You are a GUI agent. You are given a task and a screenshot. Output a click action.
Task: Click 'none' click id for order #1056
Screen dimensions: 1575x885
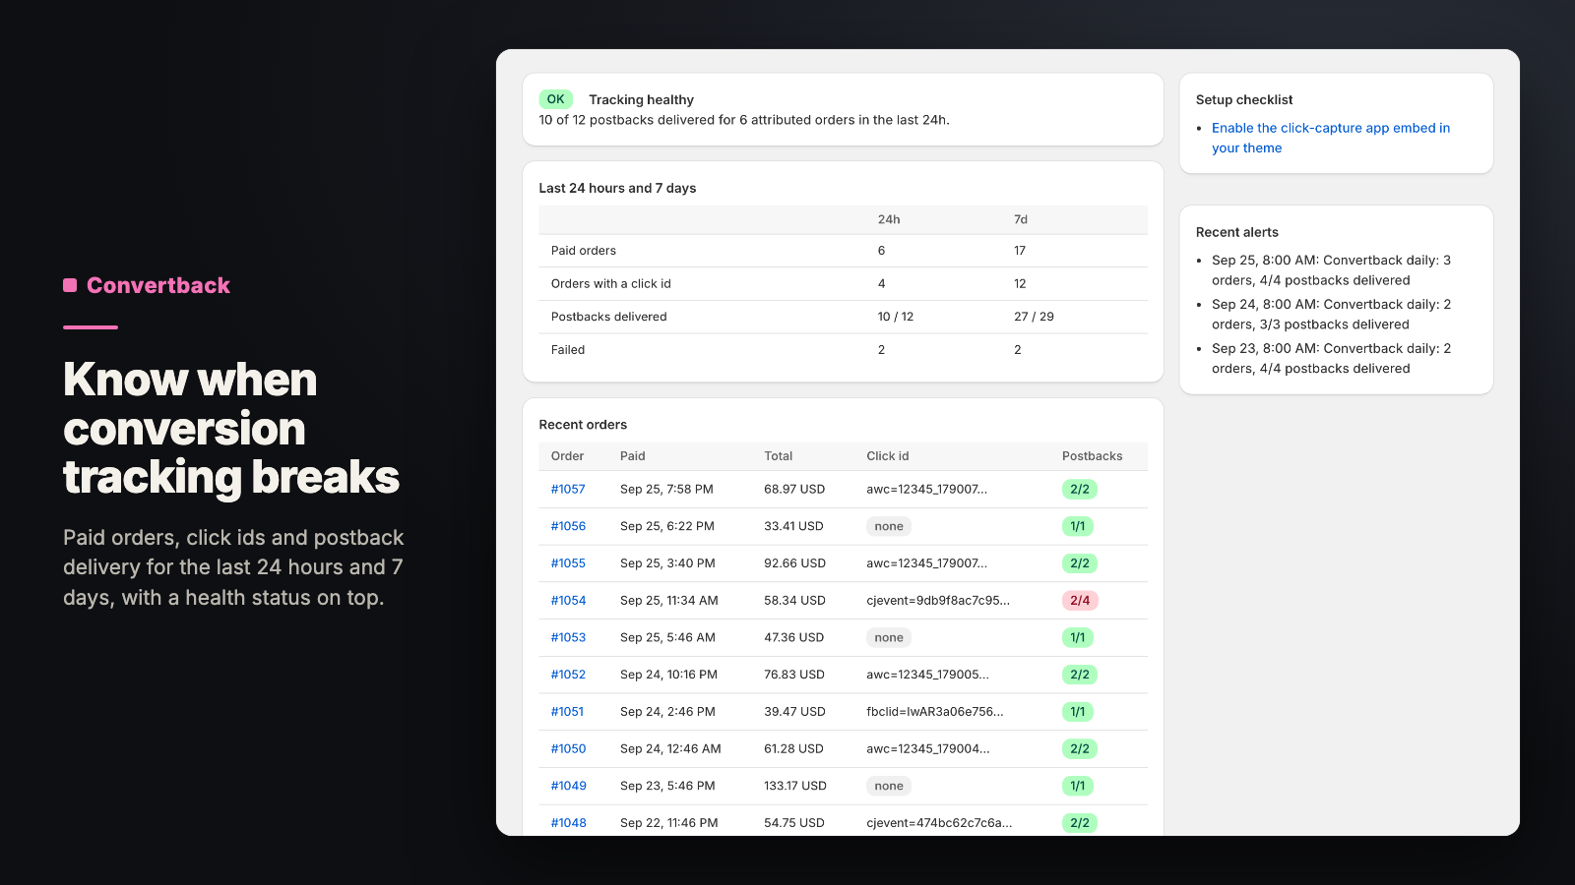[889, 526]
